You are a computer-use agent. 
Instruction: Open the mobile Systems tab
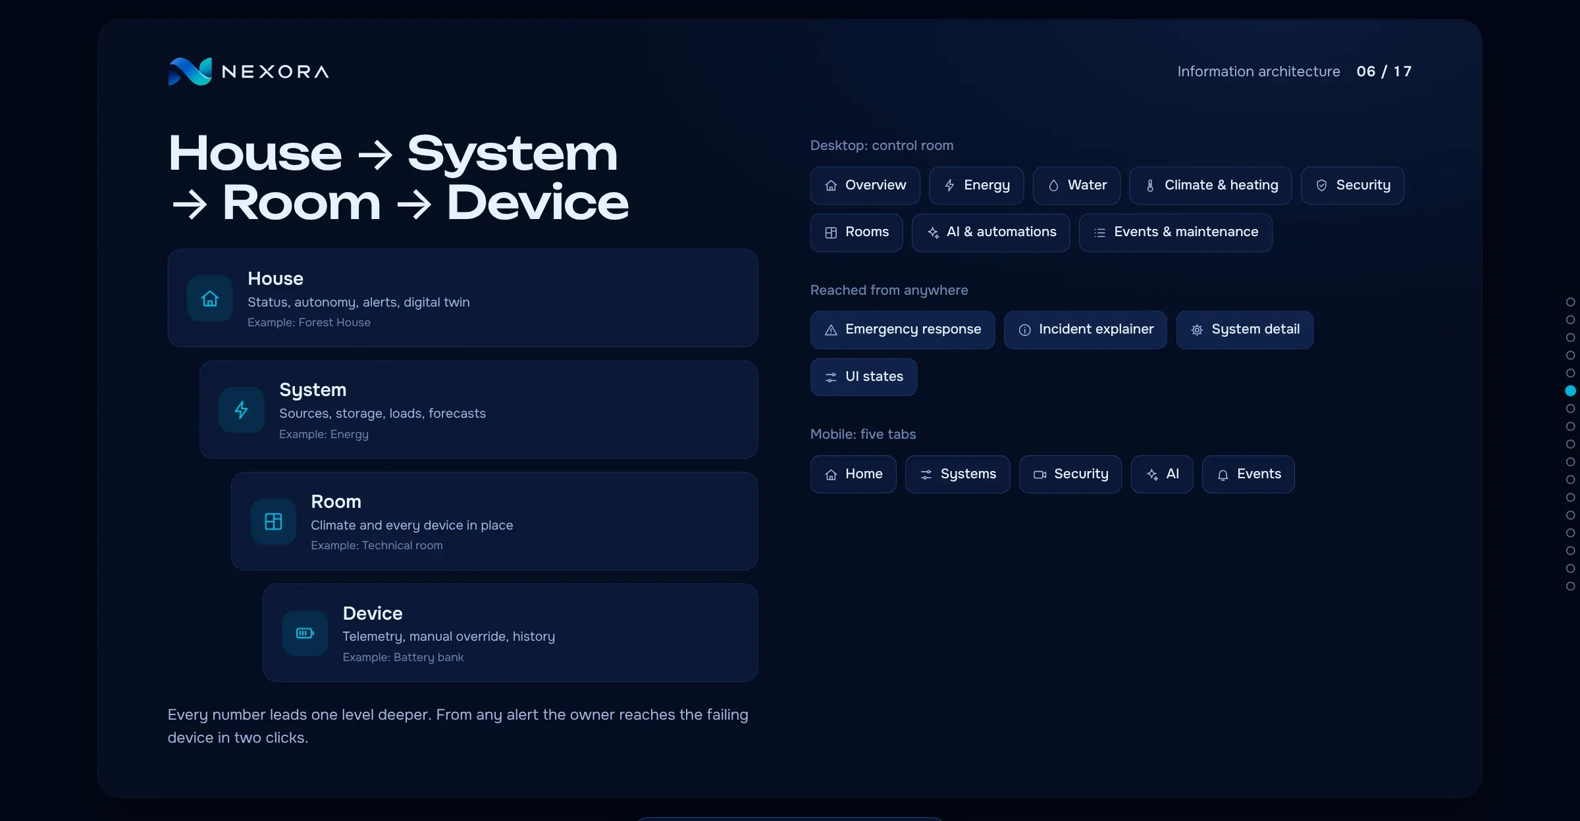coord(957,474)
